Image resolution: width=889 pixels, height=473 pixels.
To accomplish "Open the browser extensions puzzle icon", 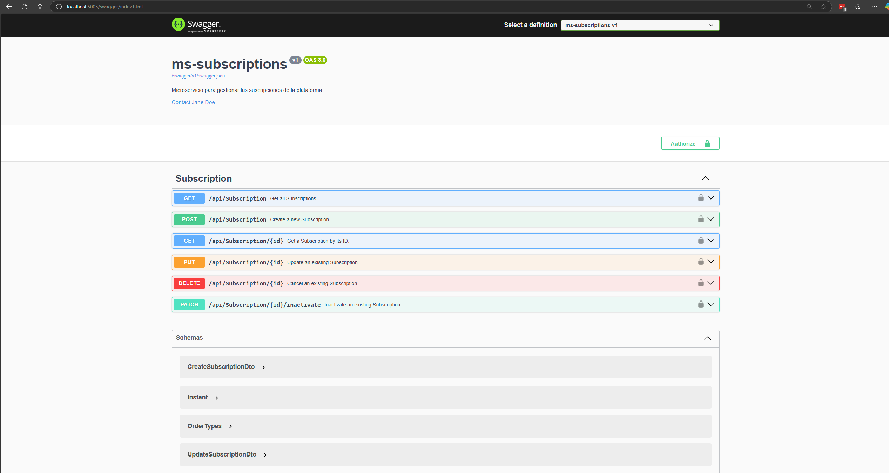I will tap(857, 7).
